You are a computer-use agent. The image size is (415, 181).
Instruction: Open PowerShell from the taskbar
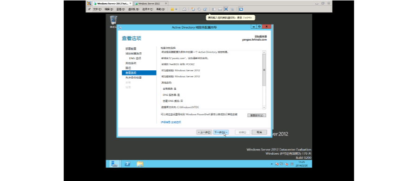coord(127,164)
